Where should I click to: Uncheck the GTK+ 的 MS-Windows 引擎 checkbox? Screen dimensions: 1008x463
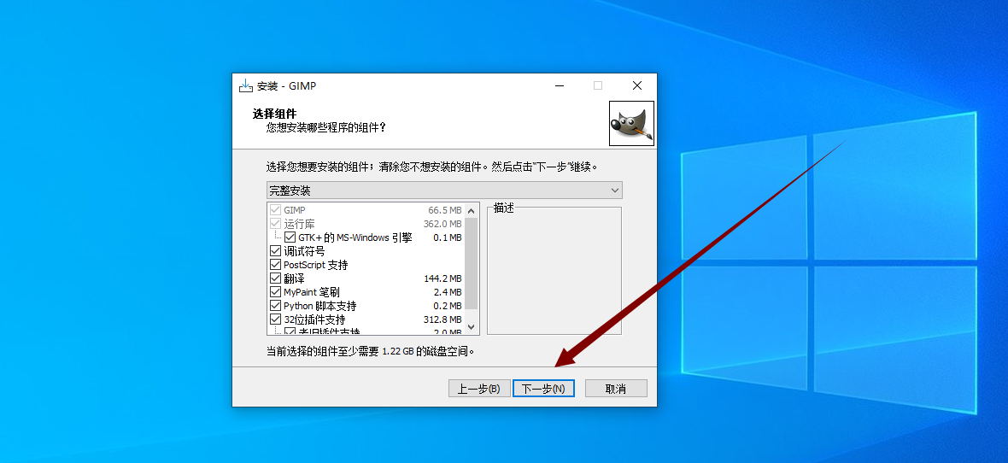(290, 238)
